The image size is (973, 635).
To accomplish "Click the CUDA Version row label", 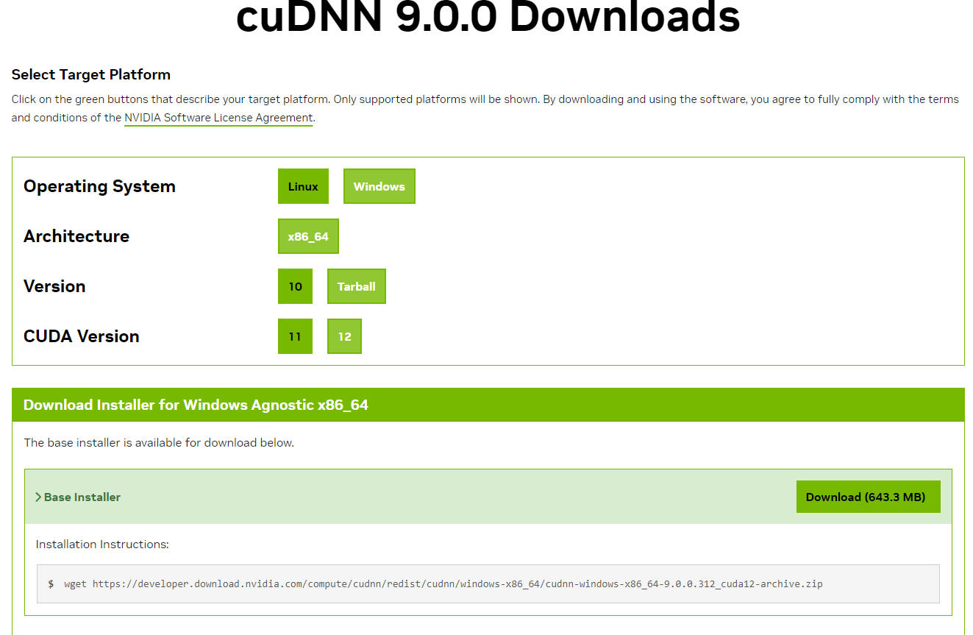I will pos(81,336).
